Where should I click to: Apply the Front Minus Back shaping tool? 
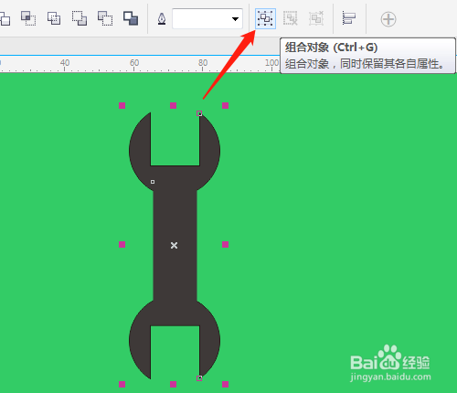click(x=80, y=18)
